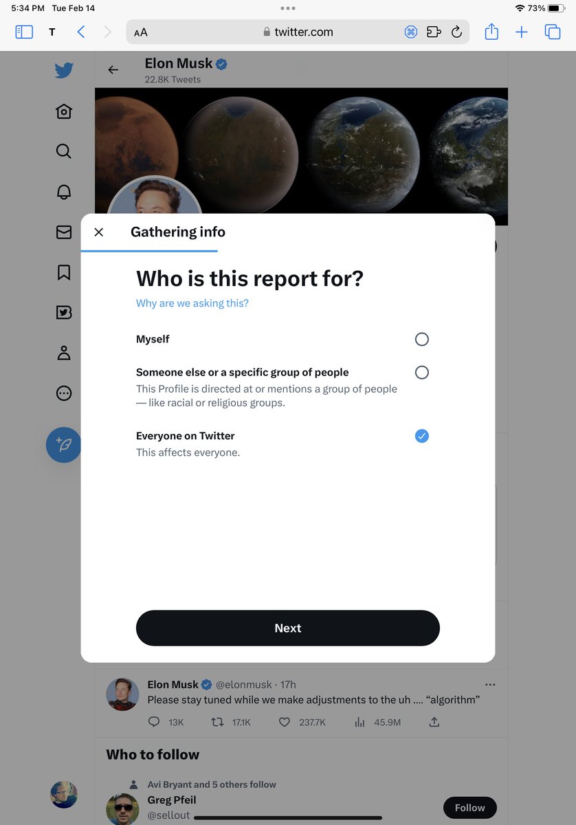Open Messages envelope in sidebar
The width and height of the screenshot is (576, 825).
click(64, 232)
